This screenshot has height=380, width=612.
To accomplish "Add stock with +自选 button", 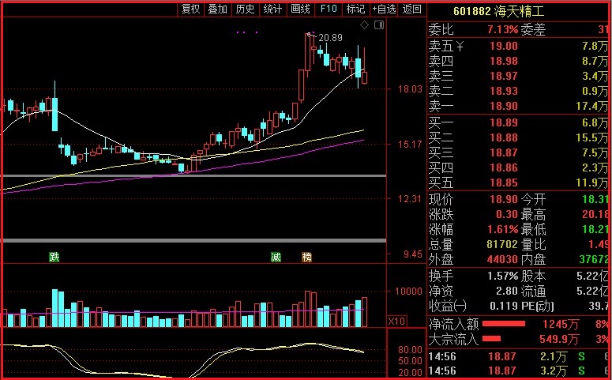I will click(384, 9).
